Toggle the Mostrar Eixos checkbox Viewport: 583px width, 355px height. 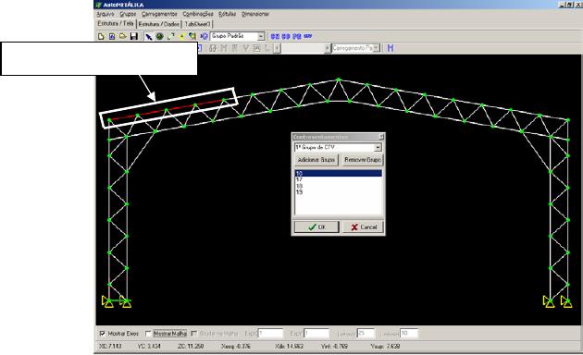coord(102,334)
